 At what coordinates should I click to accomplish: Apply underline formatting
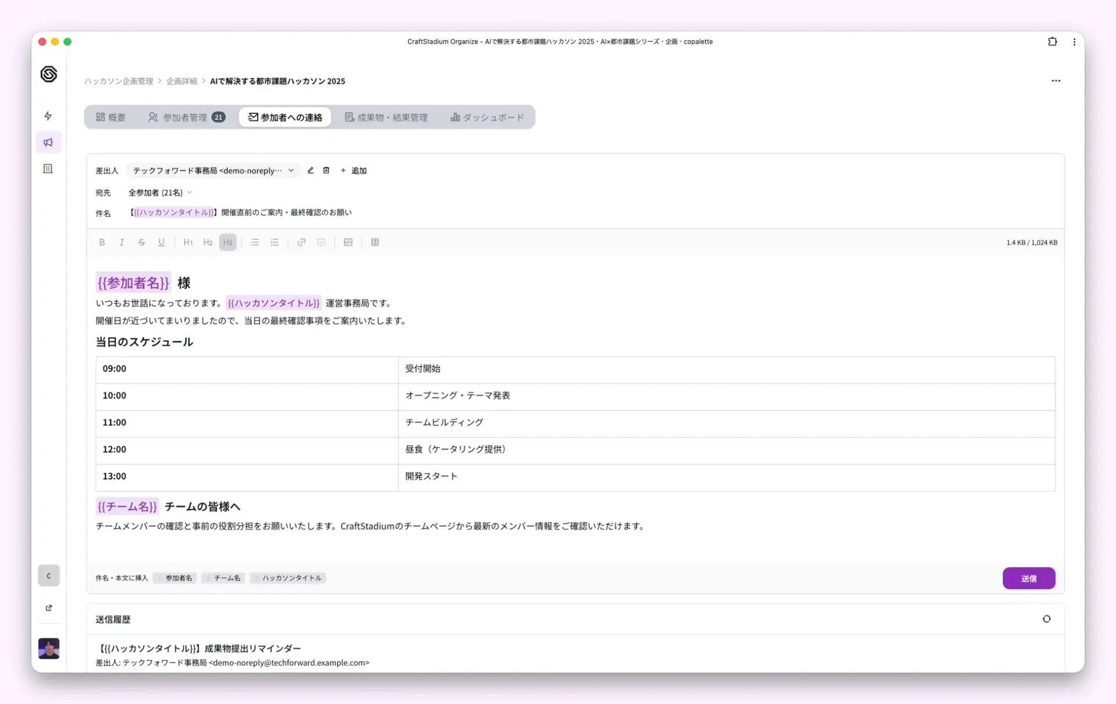162,242
